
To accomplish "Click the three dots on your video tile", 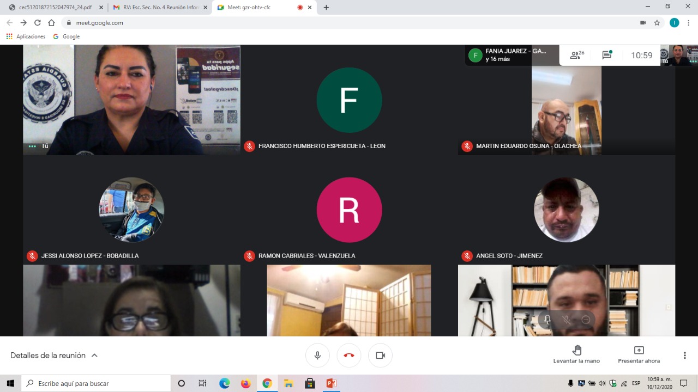I will tap(32, 146).
